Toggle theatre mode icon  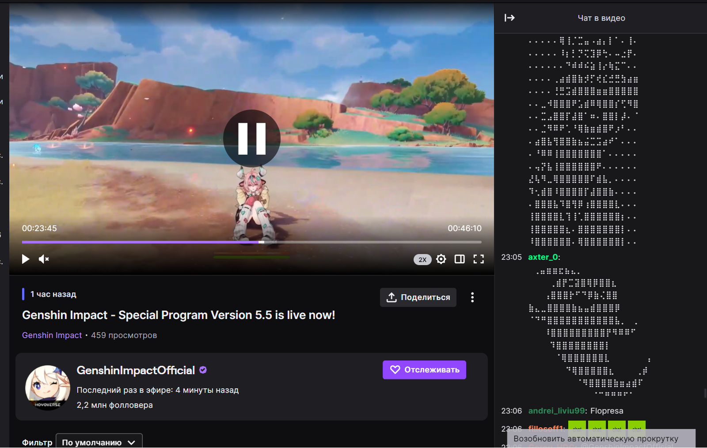460,259
